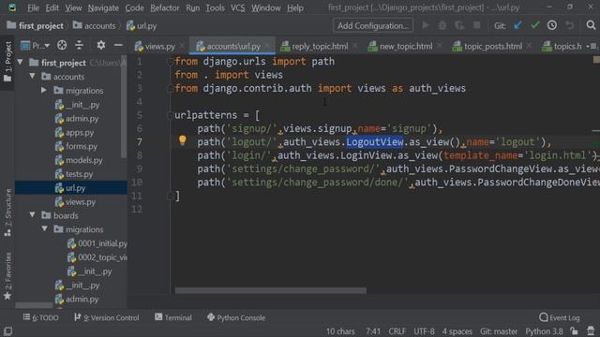Click the intention lightbulb on line 7
Viewport: 600px width, 337px height.
183,140
